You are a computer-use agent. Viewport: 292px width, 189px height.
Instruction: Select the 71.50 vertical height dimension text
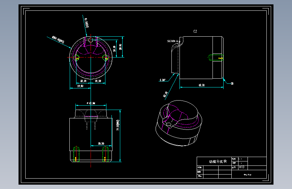(x=118, y=125)
